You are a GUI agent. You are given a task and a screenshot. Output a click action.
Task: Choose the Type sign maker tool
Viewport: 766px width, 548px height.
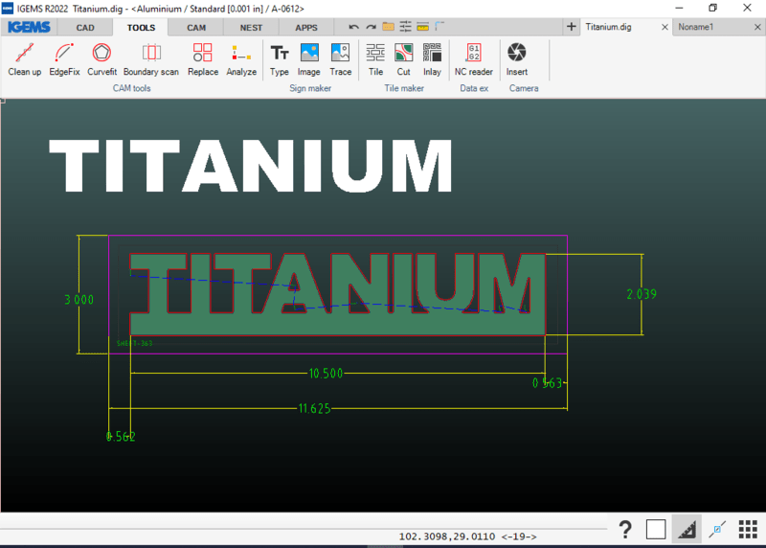click(280, 59)
